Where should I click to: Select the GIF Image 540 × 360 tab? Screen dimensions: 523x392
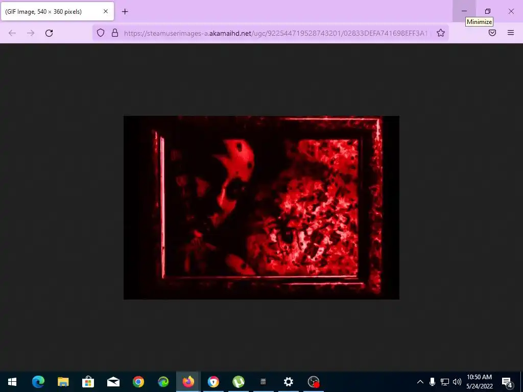[57, 11]
